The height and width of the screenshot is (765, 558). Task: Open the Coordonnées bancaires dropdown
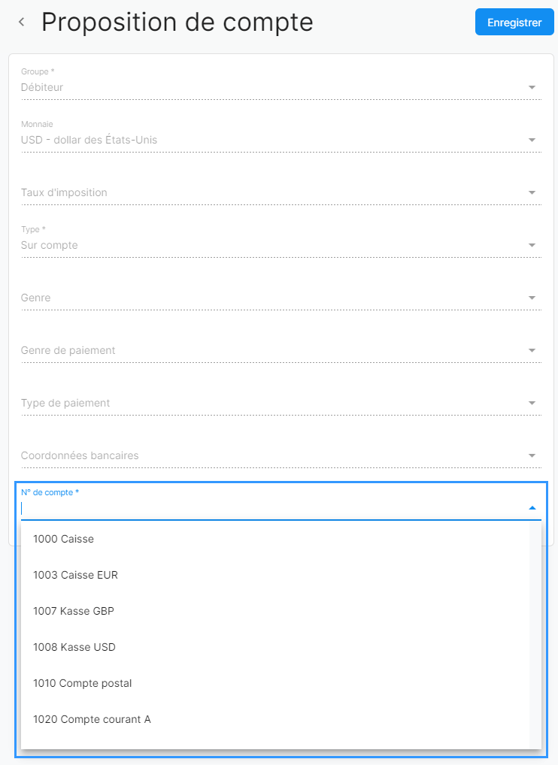271,455
